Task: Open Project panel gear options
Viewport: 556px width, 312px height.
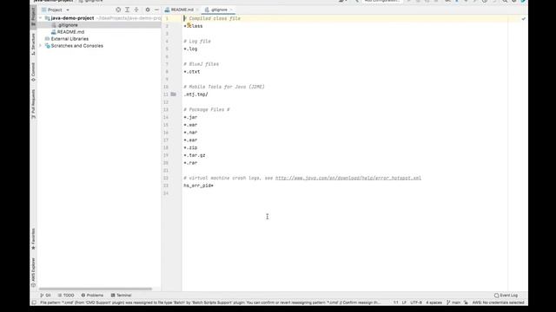Action: (148, 10)
